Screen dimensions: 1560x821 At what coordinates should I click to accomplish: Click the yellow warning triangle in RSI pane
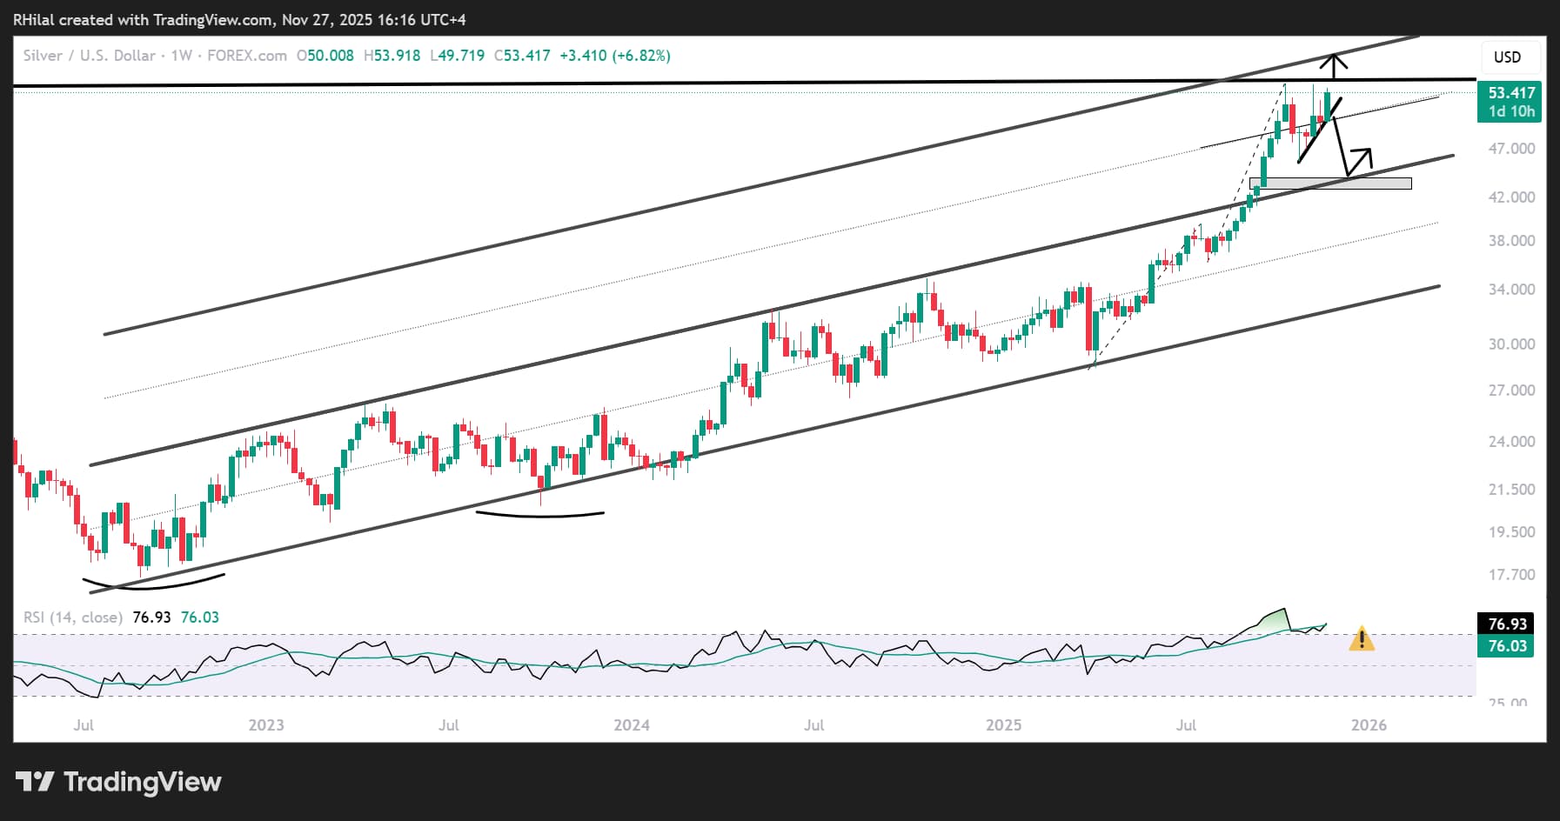(x=1361, y=640)
